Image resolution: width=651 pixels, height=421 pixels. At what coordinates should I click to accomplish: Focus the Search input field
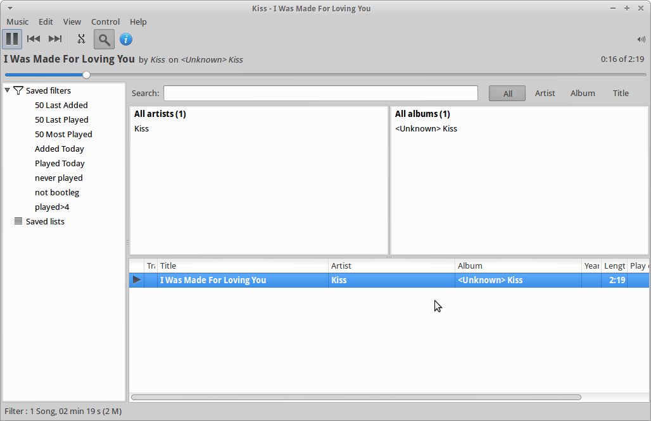pyautogui.click(x=320, y=93)
